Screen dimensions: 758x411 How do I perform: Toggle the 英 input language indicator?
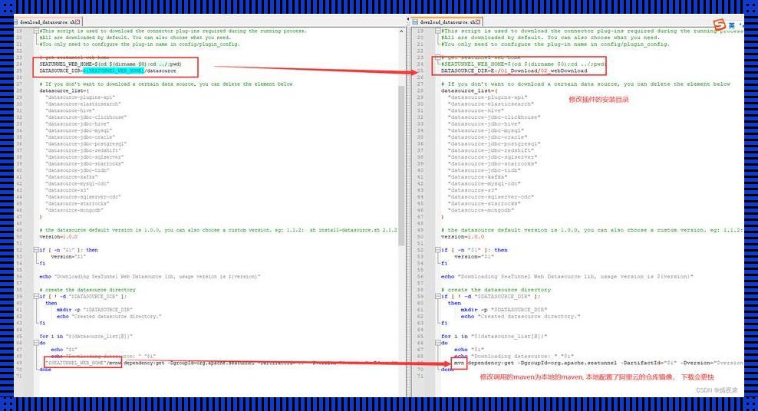(731, 25)
